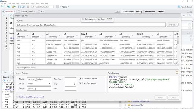Image resolution: width=194 pixels, height=109 pixels.
Task: Select the Console tab
Action: point(6,77)
